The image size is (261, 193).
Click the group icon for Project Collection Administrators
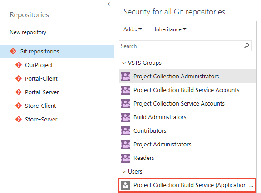point(125,77)
